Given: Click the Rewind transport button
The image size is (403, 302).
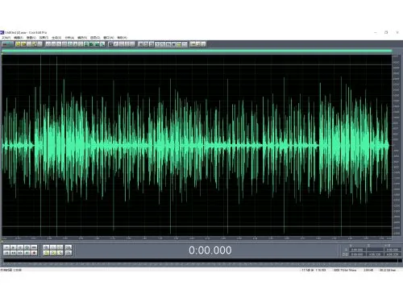Looking at the screenshot, I should click(14, 253).
